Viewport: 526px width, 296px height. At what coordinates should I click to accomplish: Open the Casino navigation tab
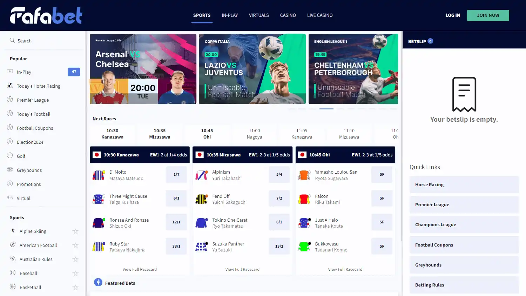click(x=288, y=15)
